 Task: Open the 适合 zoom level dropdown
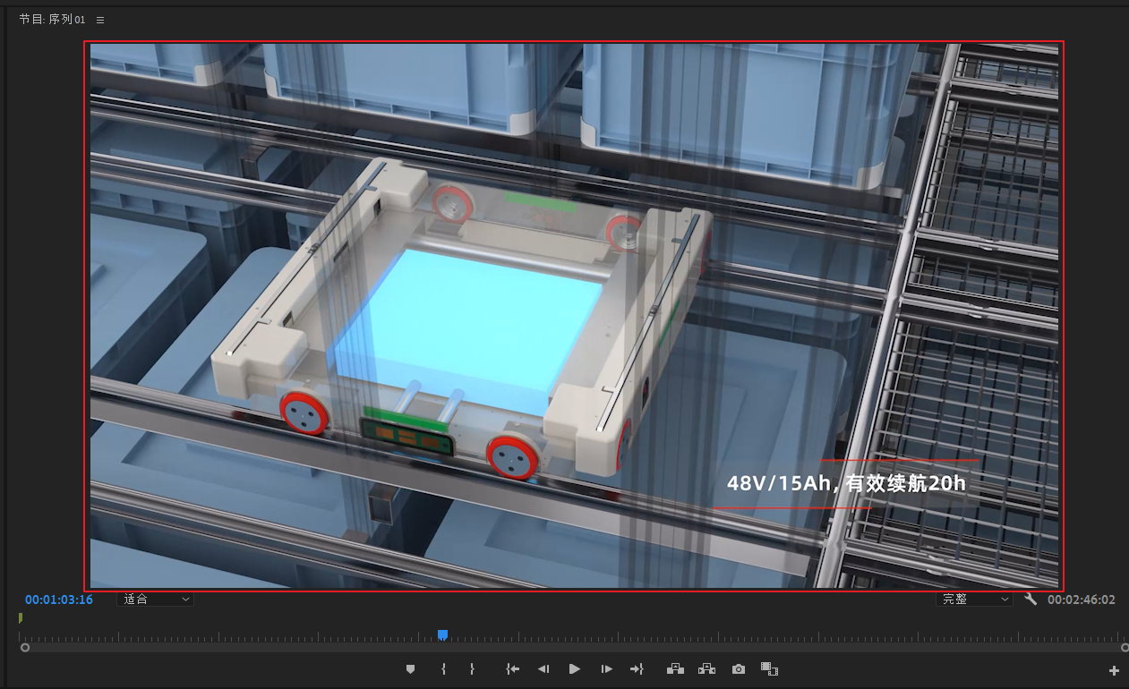(156, 599)
